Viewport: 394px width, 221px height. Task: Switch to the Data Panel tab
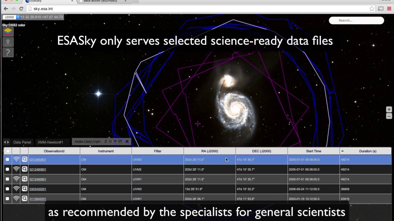click(x=22, y=142)
